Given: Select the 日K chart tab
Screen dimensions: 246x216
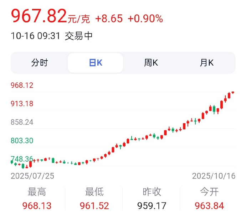Looking at the screenshot, I should (x=96, y=63).
